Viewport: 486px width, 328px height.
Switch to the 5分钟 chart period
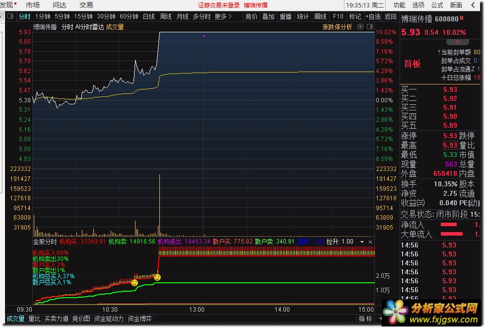[x=62, y=16]
